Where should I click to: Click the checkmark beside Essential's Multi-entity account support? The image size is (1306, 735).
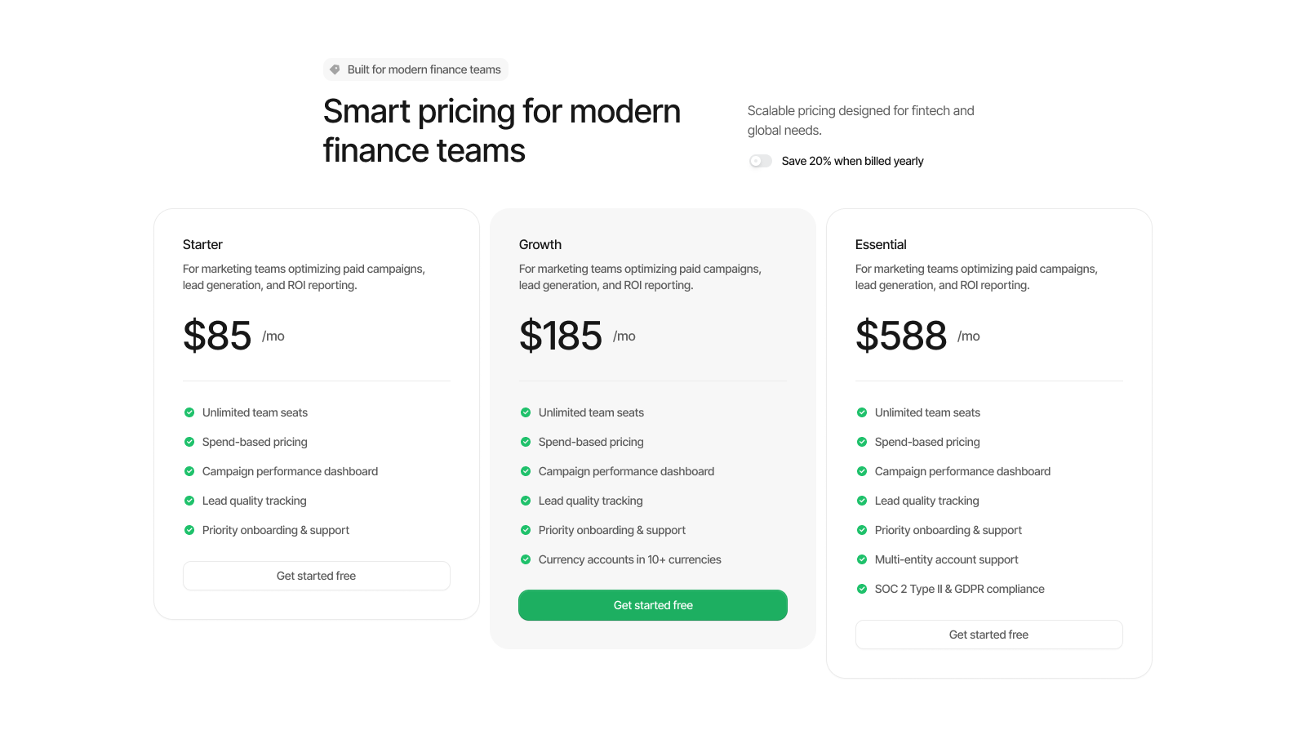pos(861,559)
